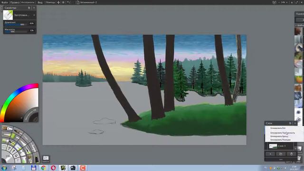The image size is (304, 171).
Task: Expand the Заготовки presets arrow
Action: coord(34,15)
